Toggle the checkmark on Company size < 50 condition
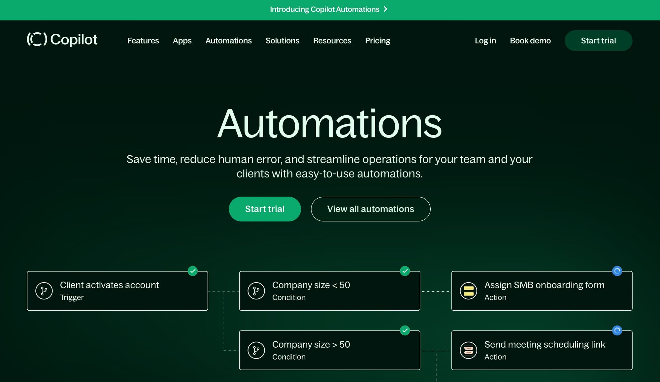Image resolution: width=660 pixels, height=382 pixels. click(405, 271)
